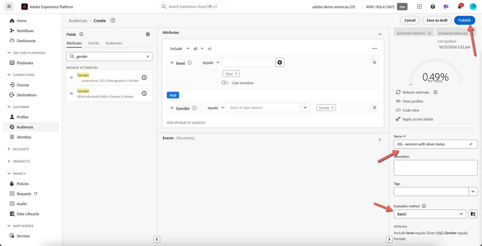Viewport: 482px width, 246px height.
Task: Open the user profile avatar
Action: tap(473, 6)
